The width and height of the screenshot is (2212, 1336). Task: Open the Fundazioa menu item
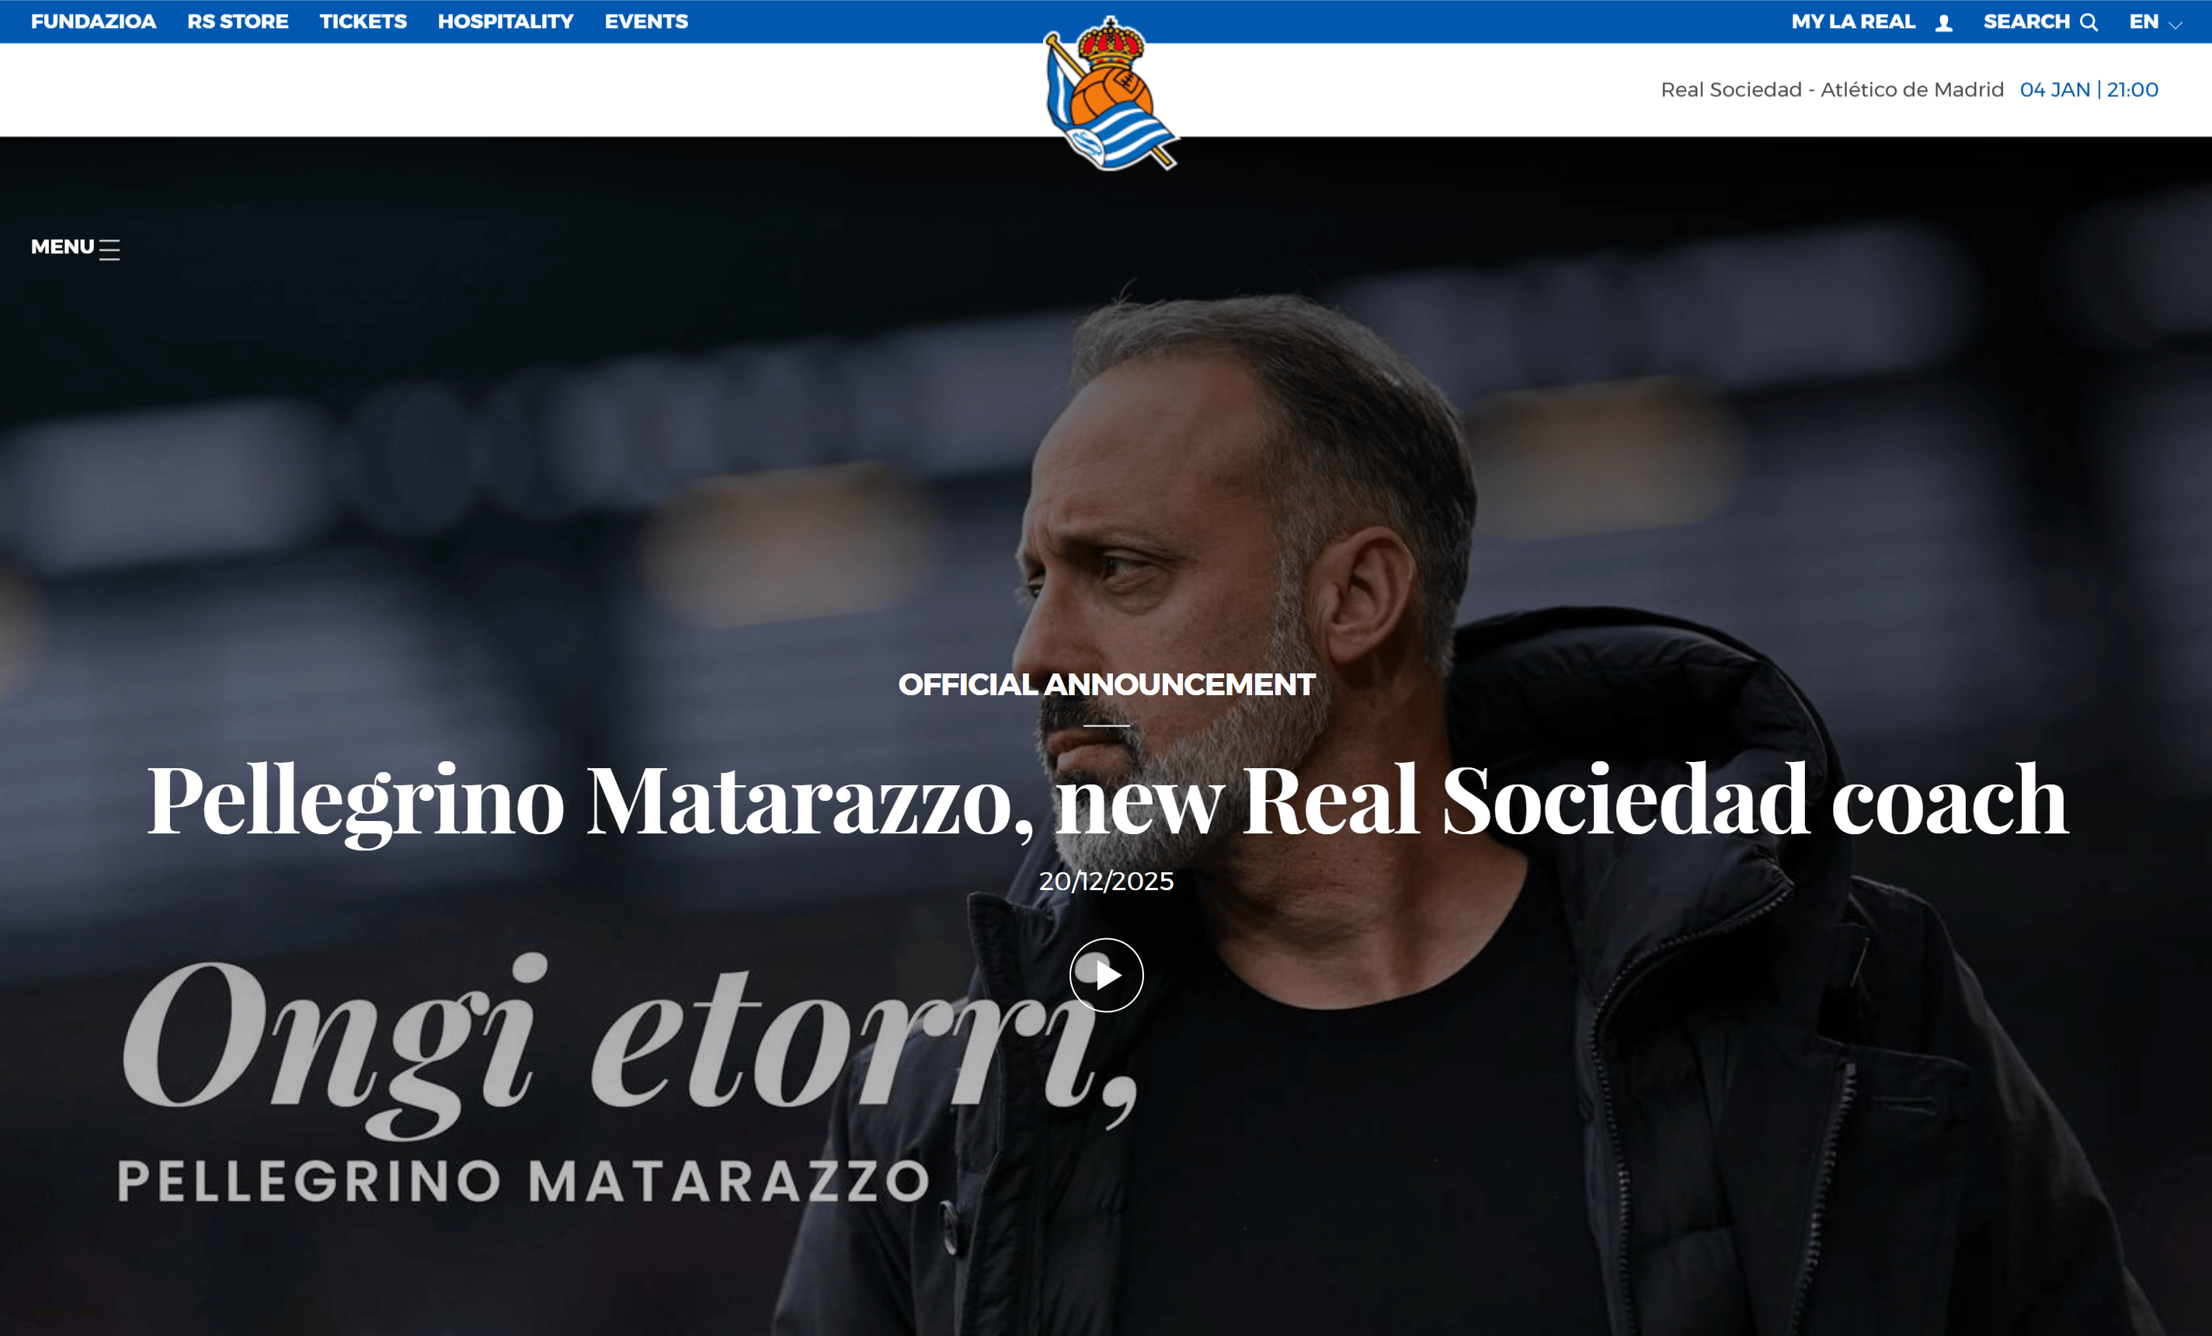[93, 22]
